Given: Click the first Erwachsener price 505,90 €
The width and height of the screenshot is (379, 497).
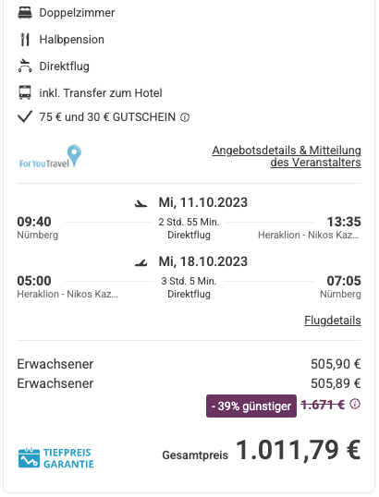Looking at the screenshot, I should point(336,364).
